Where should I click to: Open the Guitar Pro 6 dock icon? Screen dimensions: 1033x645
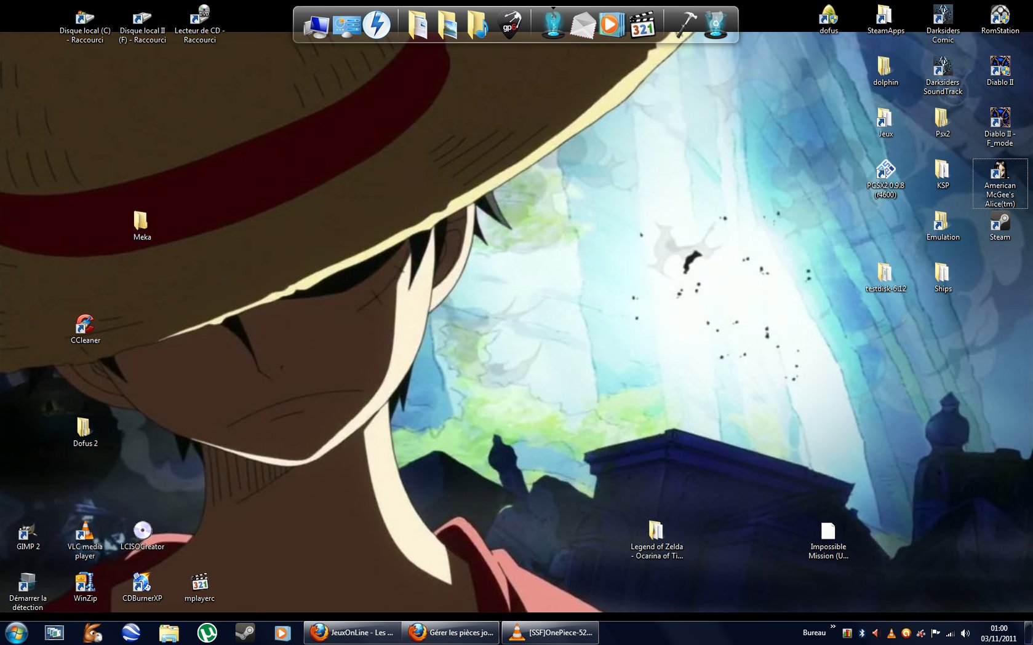coord(511,25)
